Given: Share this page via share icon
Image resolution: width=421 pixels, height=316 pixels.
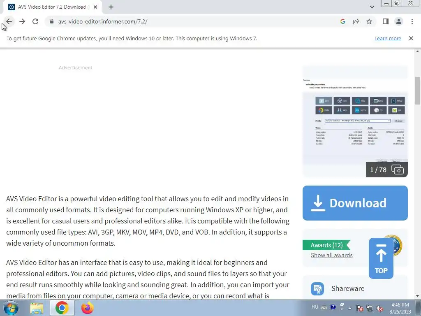Looking at the screenshot, I should click(x=356, y=21).
